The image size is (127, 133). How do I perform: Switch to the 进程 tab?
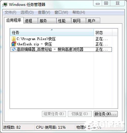coord(30,21)
